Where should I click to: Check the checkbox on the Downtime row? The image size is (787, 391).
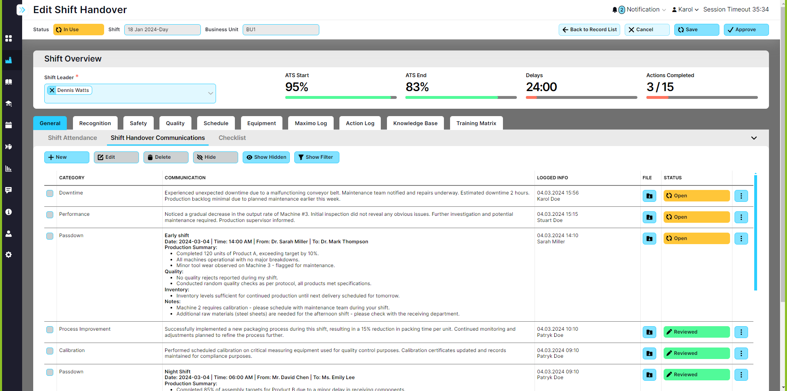50,193
